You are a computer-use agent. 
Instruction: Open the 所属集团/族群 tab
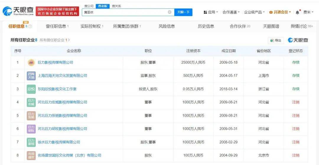[x=127, y=26]
